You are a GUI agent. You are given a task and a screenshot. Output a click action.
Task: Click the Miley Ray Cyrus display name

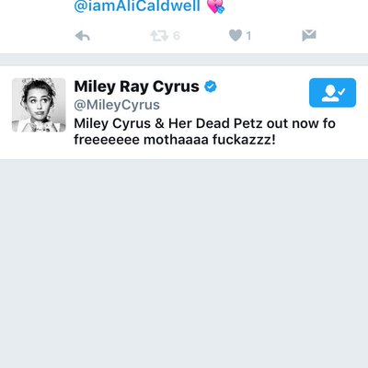point(136,86)
